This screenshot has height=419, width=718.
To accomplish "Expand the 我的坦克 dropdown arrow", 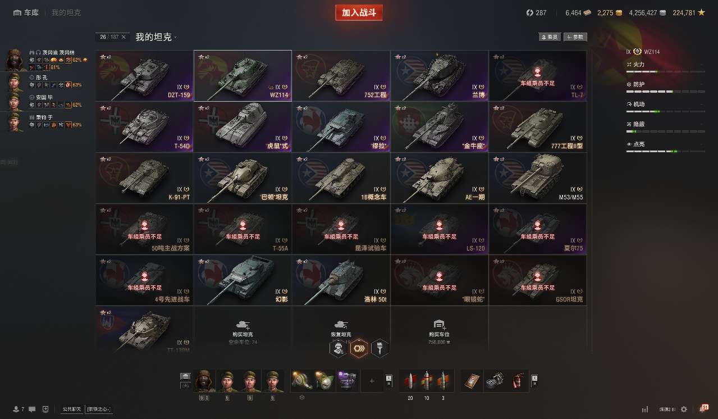I will coord(175,38).
